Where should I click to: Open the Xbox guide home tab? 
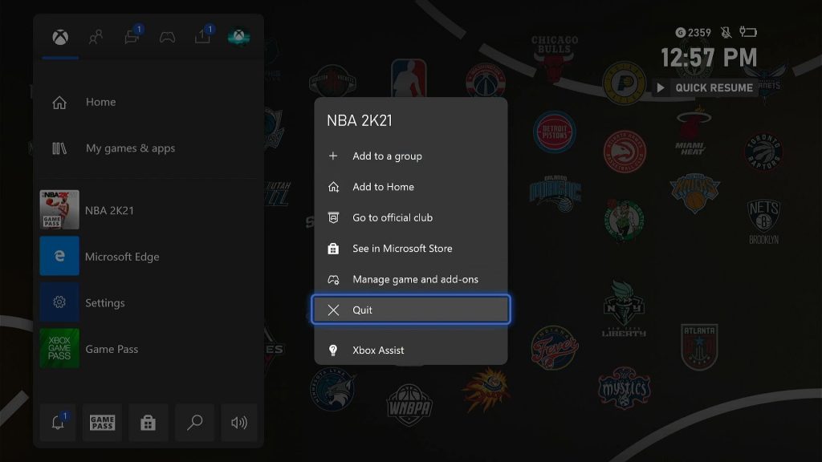pos(60,37)
